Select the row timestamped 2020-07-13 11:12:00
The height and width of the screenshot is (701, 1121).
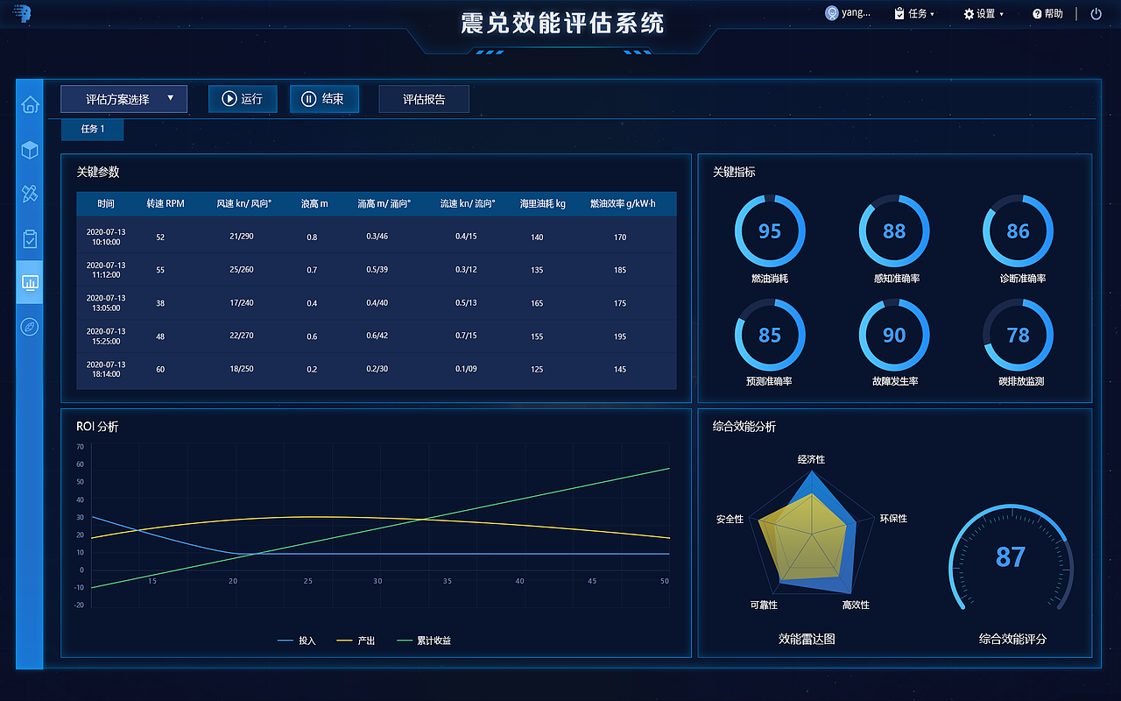click(377, 270)
